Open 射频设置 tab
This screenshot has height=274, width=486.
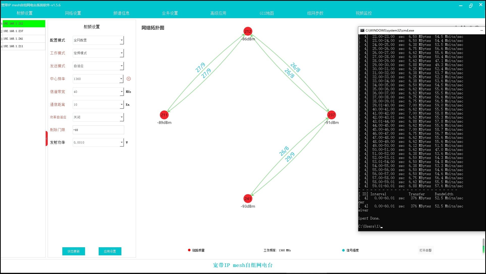point(25,13)
